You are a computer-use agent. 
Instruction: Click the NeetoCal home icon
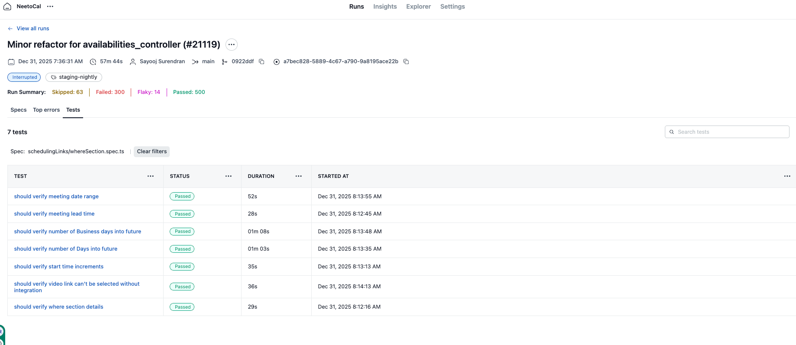7,6
